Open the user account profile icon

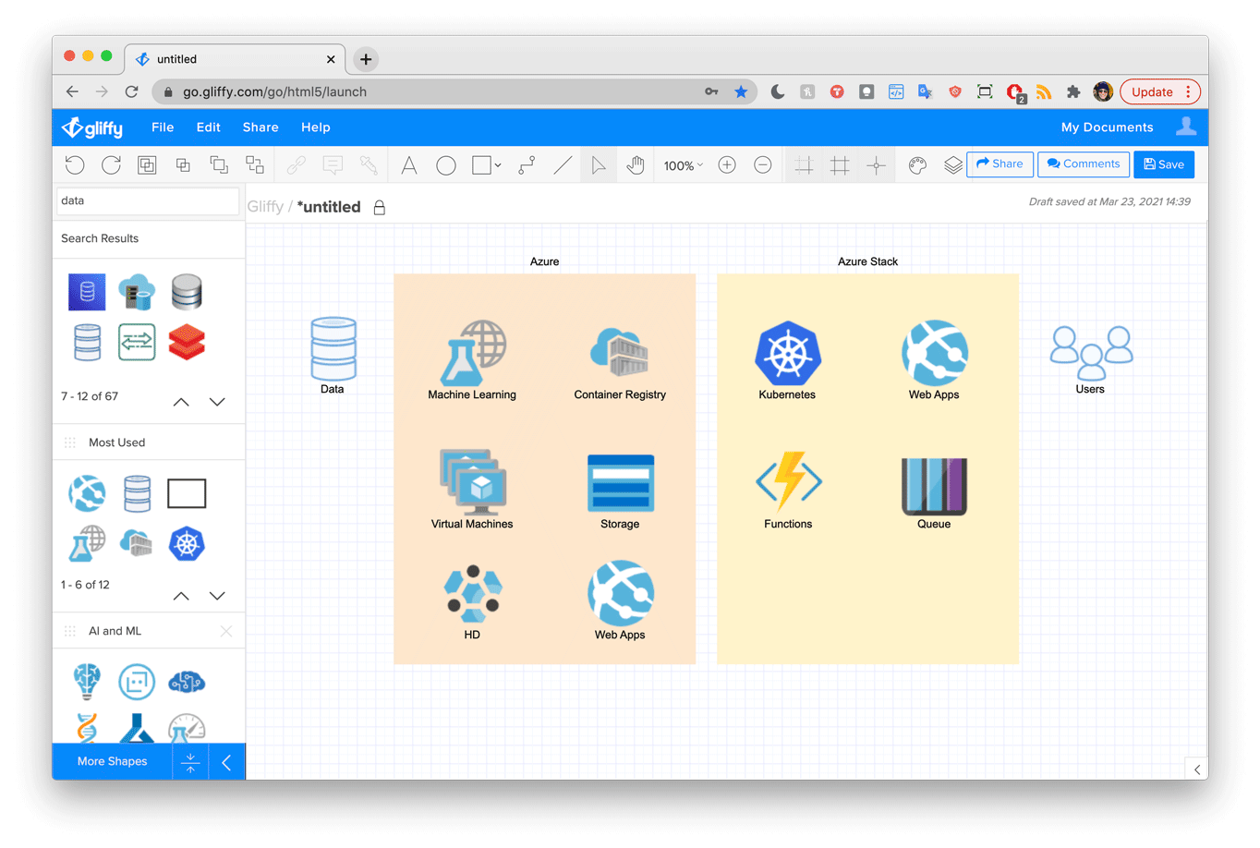tap(1186, 127)
